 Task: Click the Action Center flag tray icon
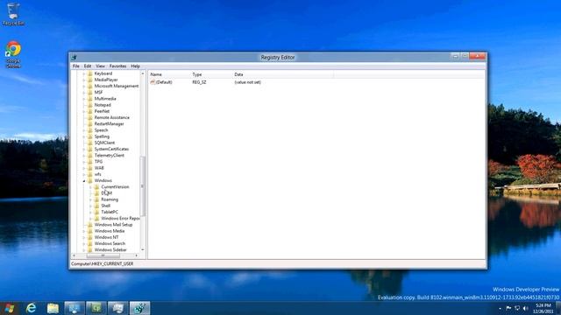click(x=508, y=308)
